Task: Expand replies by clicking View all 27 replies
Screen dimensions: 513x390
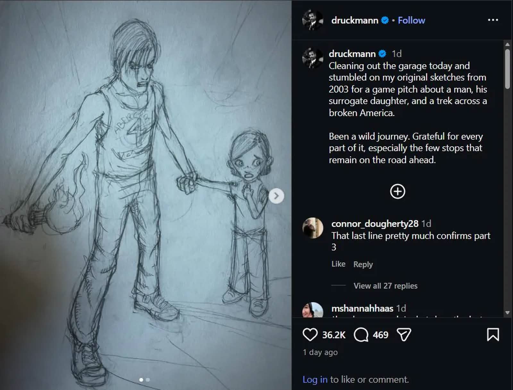Action: click(385, 286)
